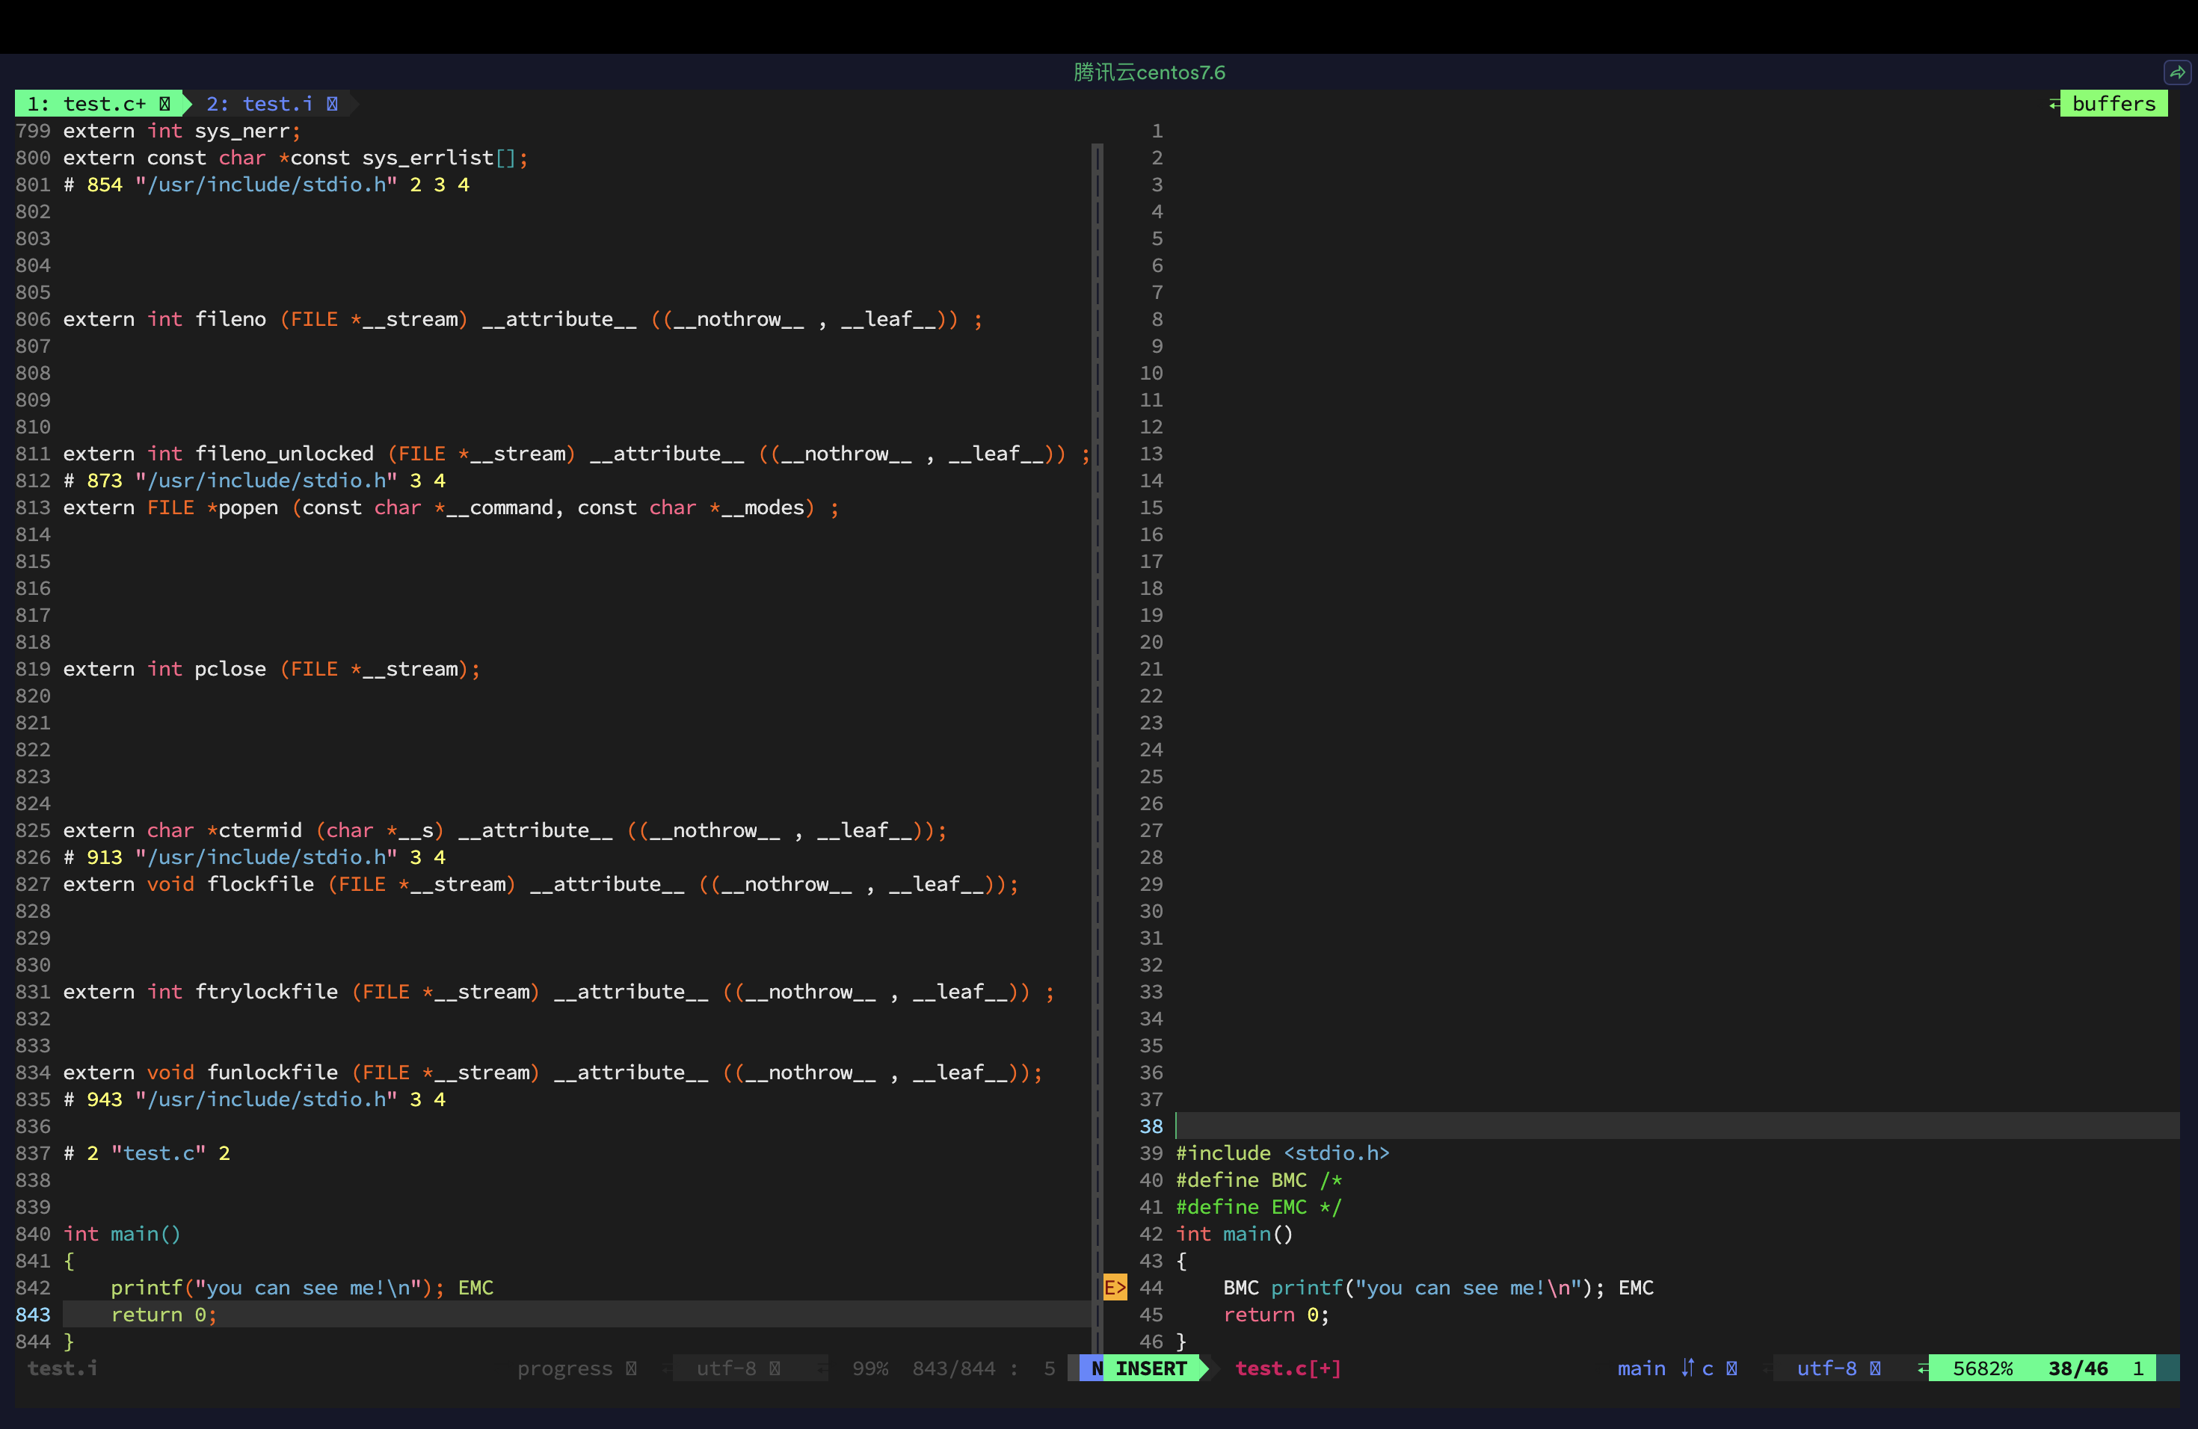Image resolution: width=2198 pixels, height=1429 pixels.
Task: Click the 'E>' error sign beside line 44
Action: 1115,1288
